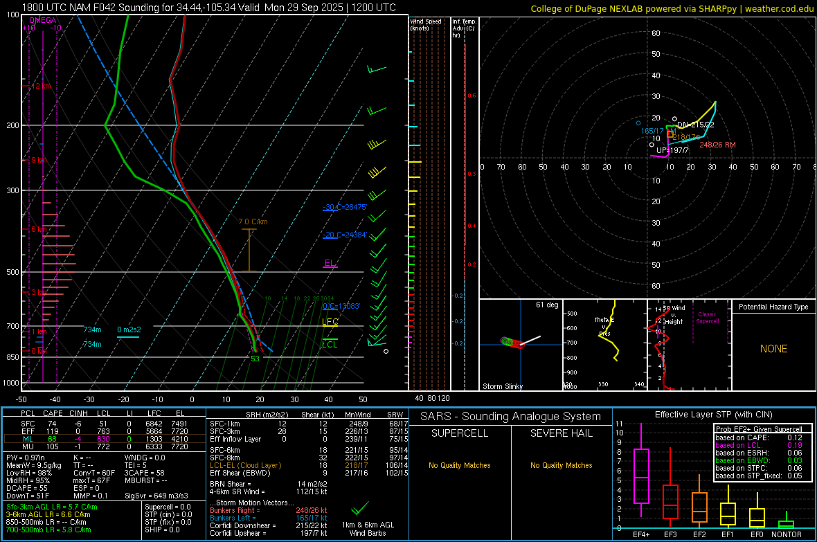Click the MeanW = 9.5g/kg value
The width and height of the screenshot is (817, 542).
click(x=33, y=465)
